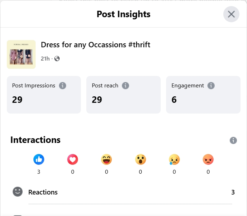247x216 pixels.
Task: Click the Engagement info icon
Action: [x=211, y=86]
